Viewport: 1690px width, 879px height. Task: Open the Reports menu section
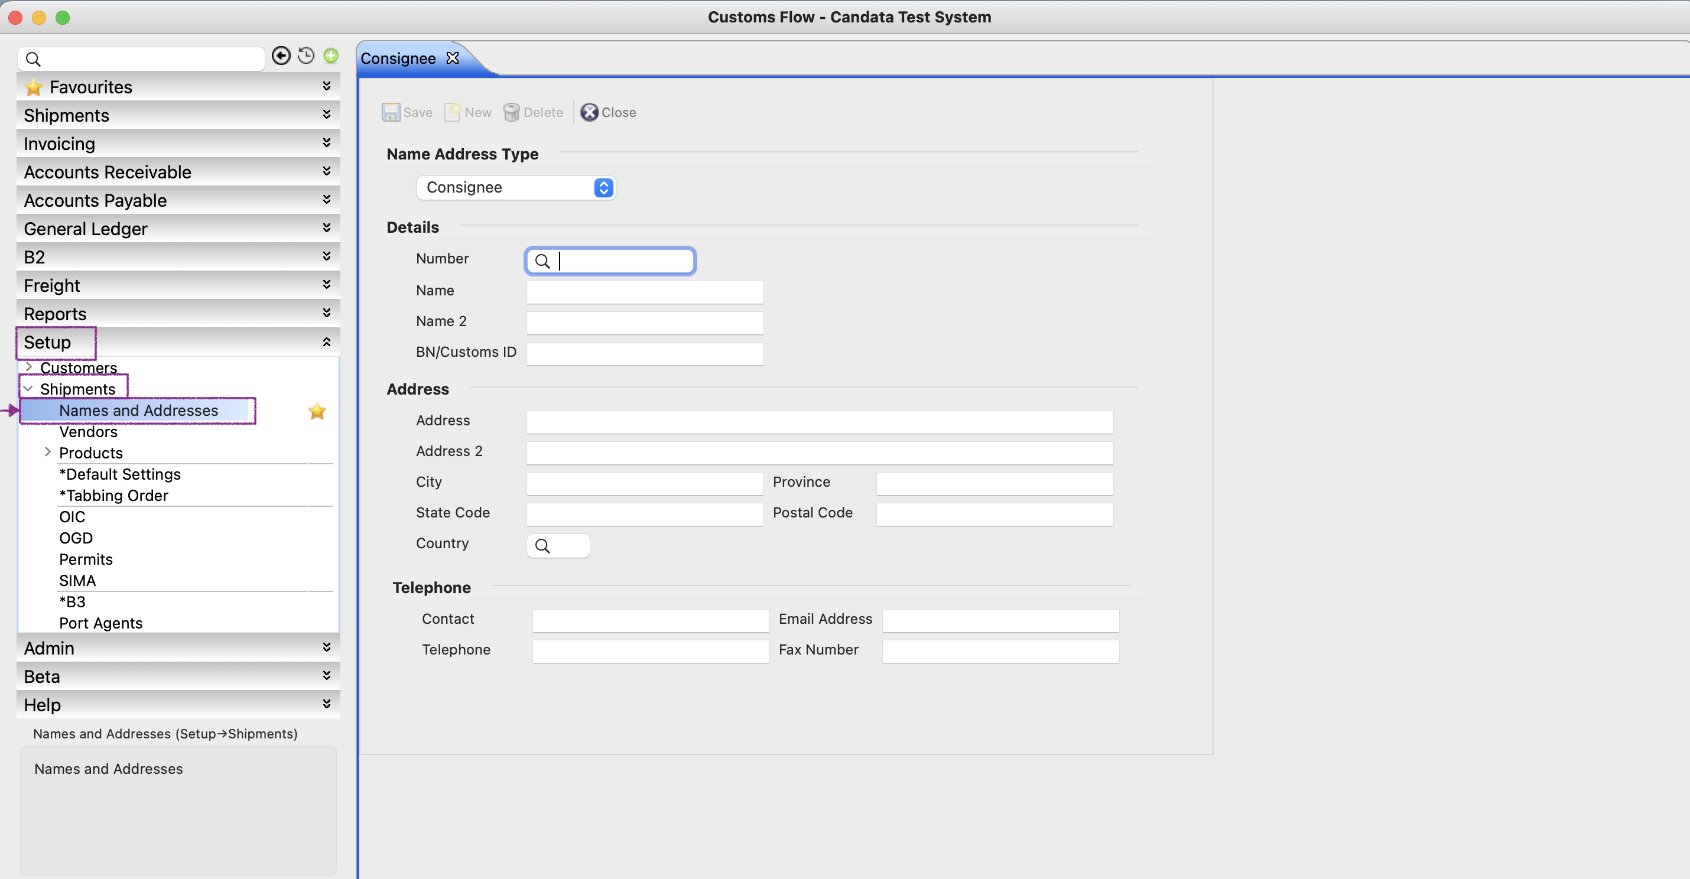coord(178,314)
